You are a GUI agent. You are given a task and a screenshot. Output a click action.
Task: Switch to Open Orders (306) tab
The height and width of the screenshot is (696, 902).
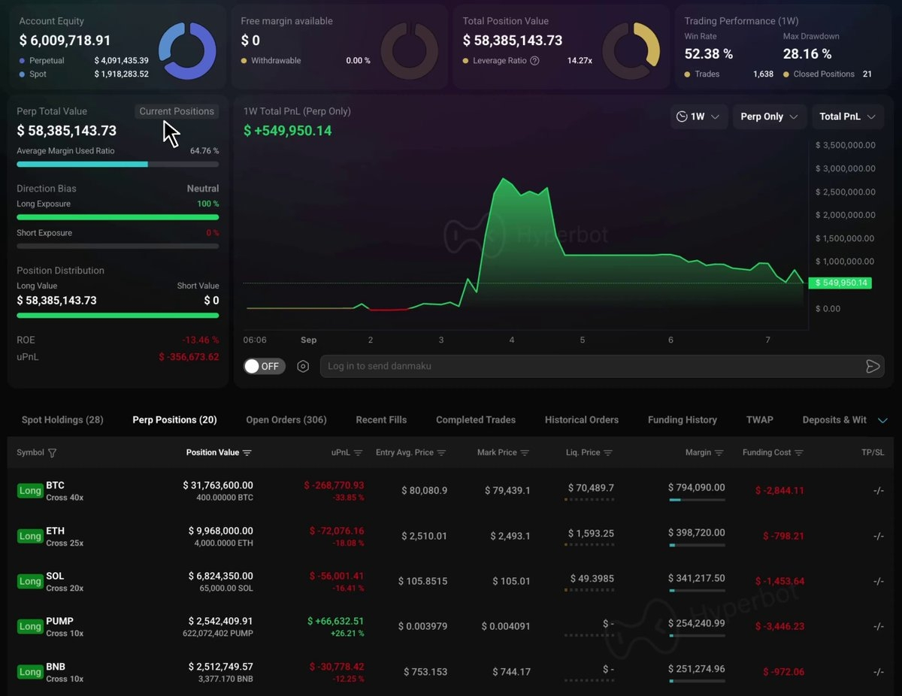pos(286,419)
